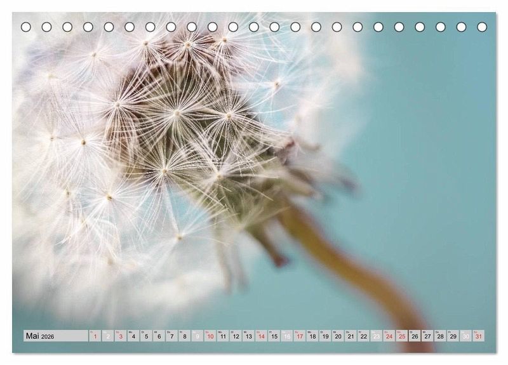Select day 3 marked in red
The height and width of the screenshot is (365, 508).
(x=121, y=336)
